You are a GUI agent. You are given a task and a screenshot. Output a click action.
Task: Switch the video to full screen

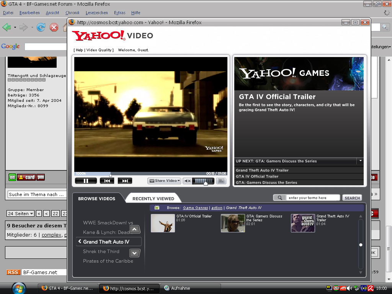[221, 181]
